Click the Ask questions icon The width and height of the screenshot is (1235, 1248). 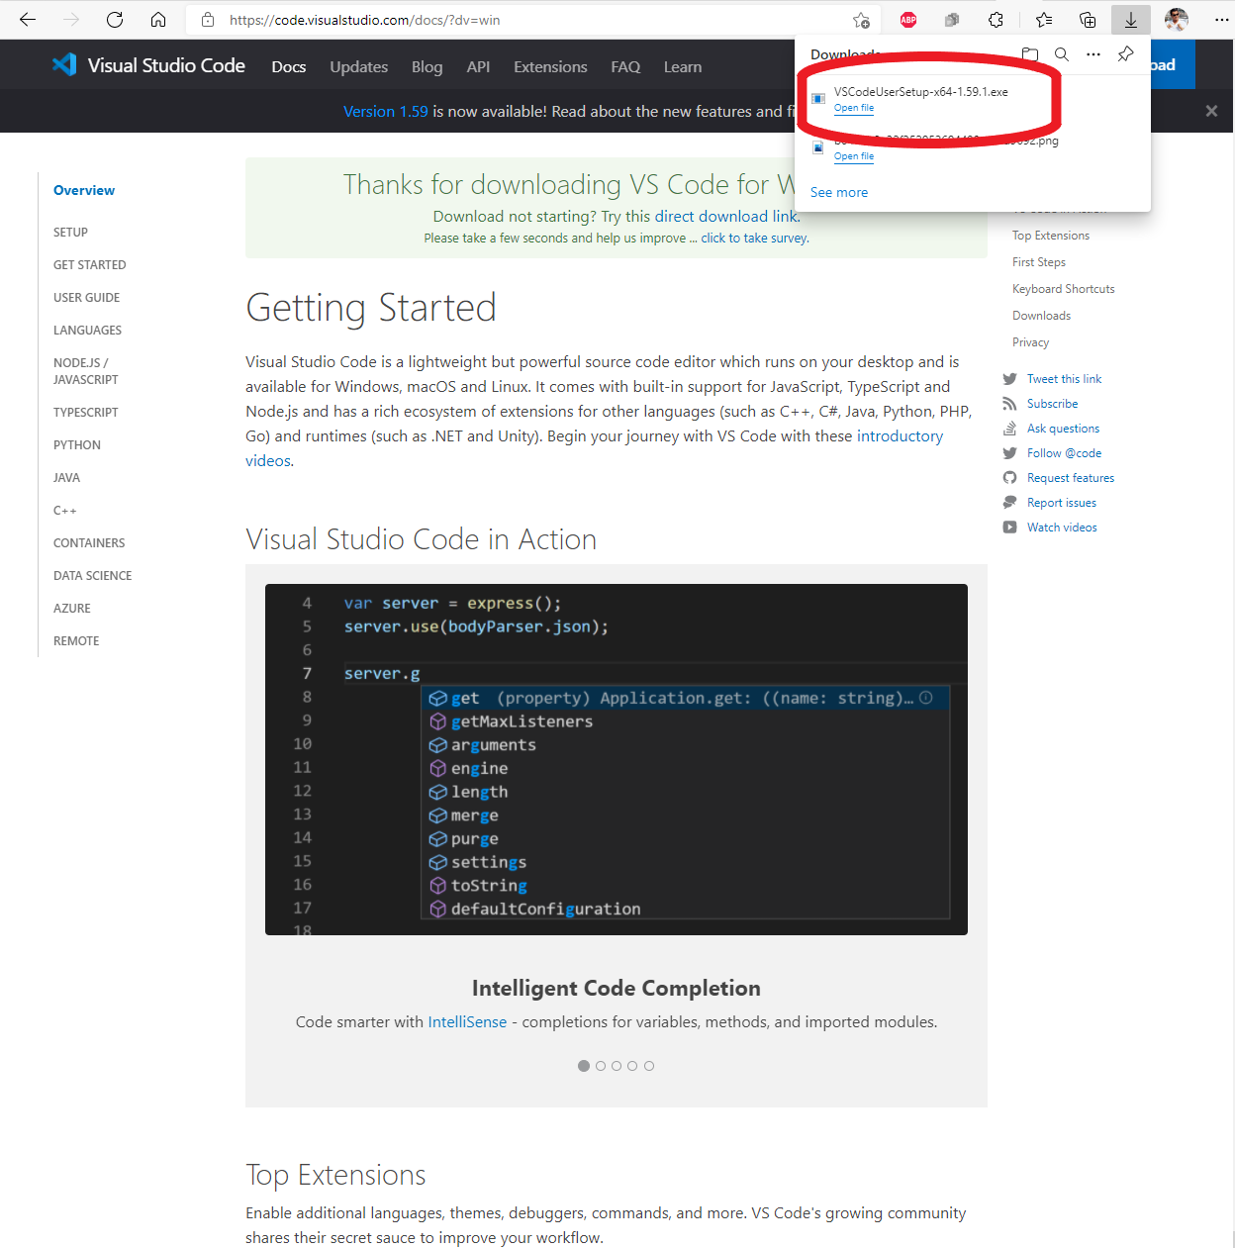(1009, 429)
